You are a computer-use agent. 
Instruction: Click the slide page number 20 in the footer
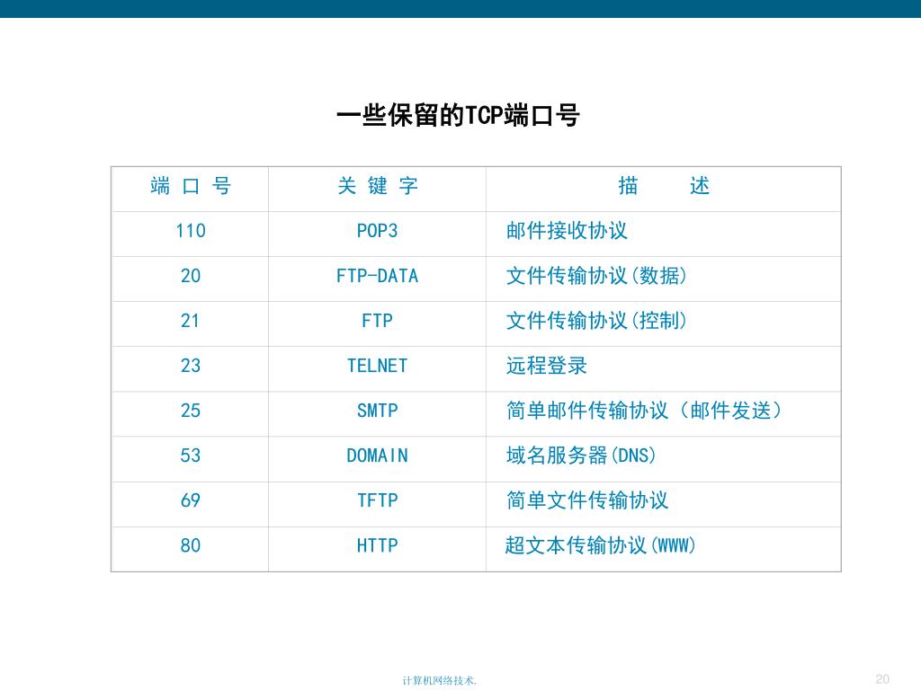[882, 679]
